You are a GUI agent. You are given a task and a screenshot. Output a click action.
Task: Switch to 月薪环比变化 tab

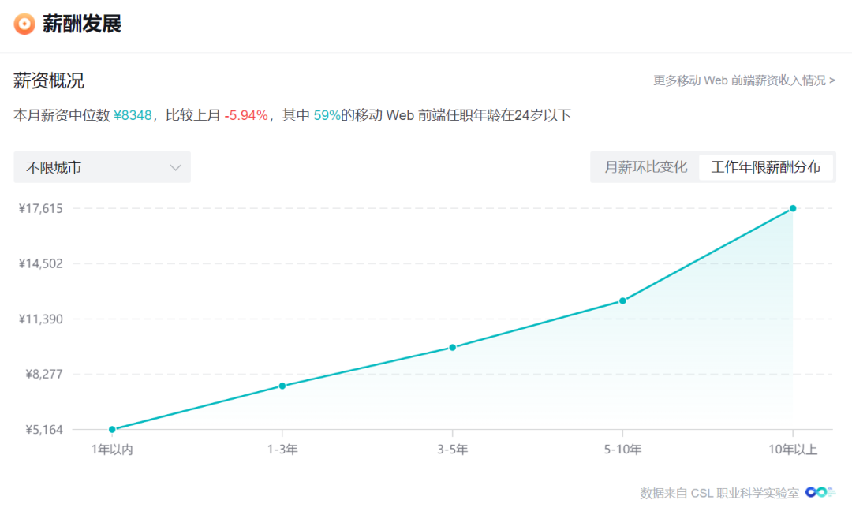coord(645,167)
